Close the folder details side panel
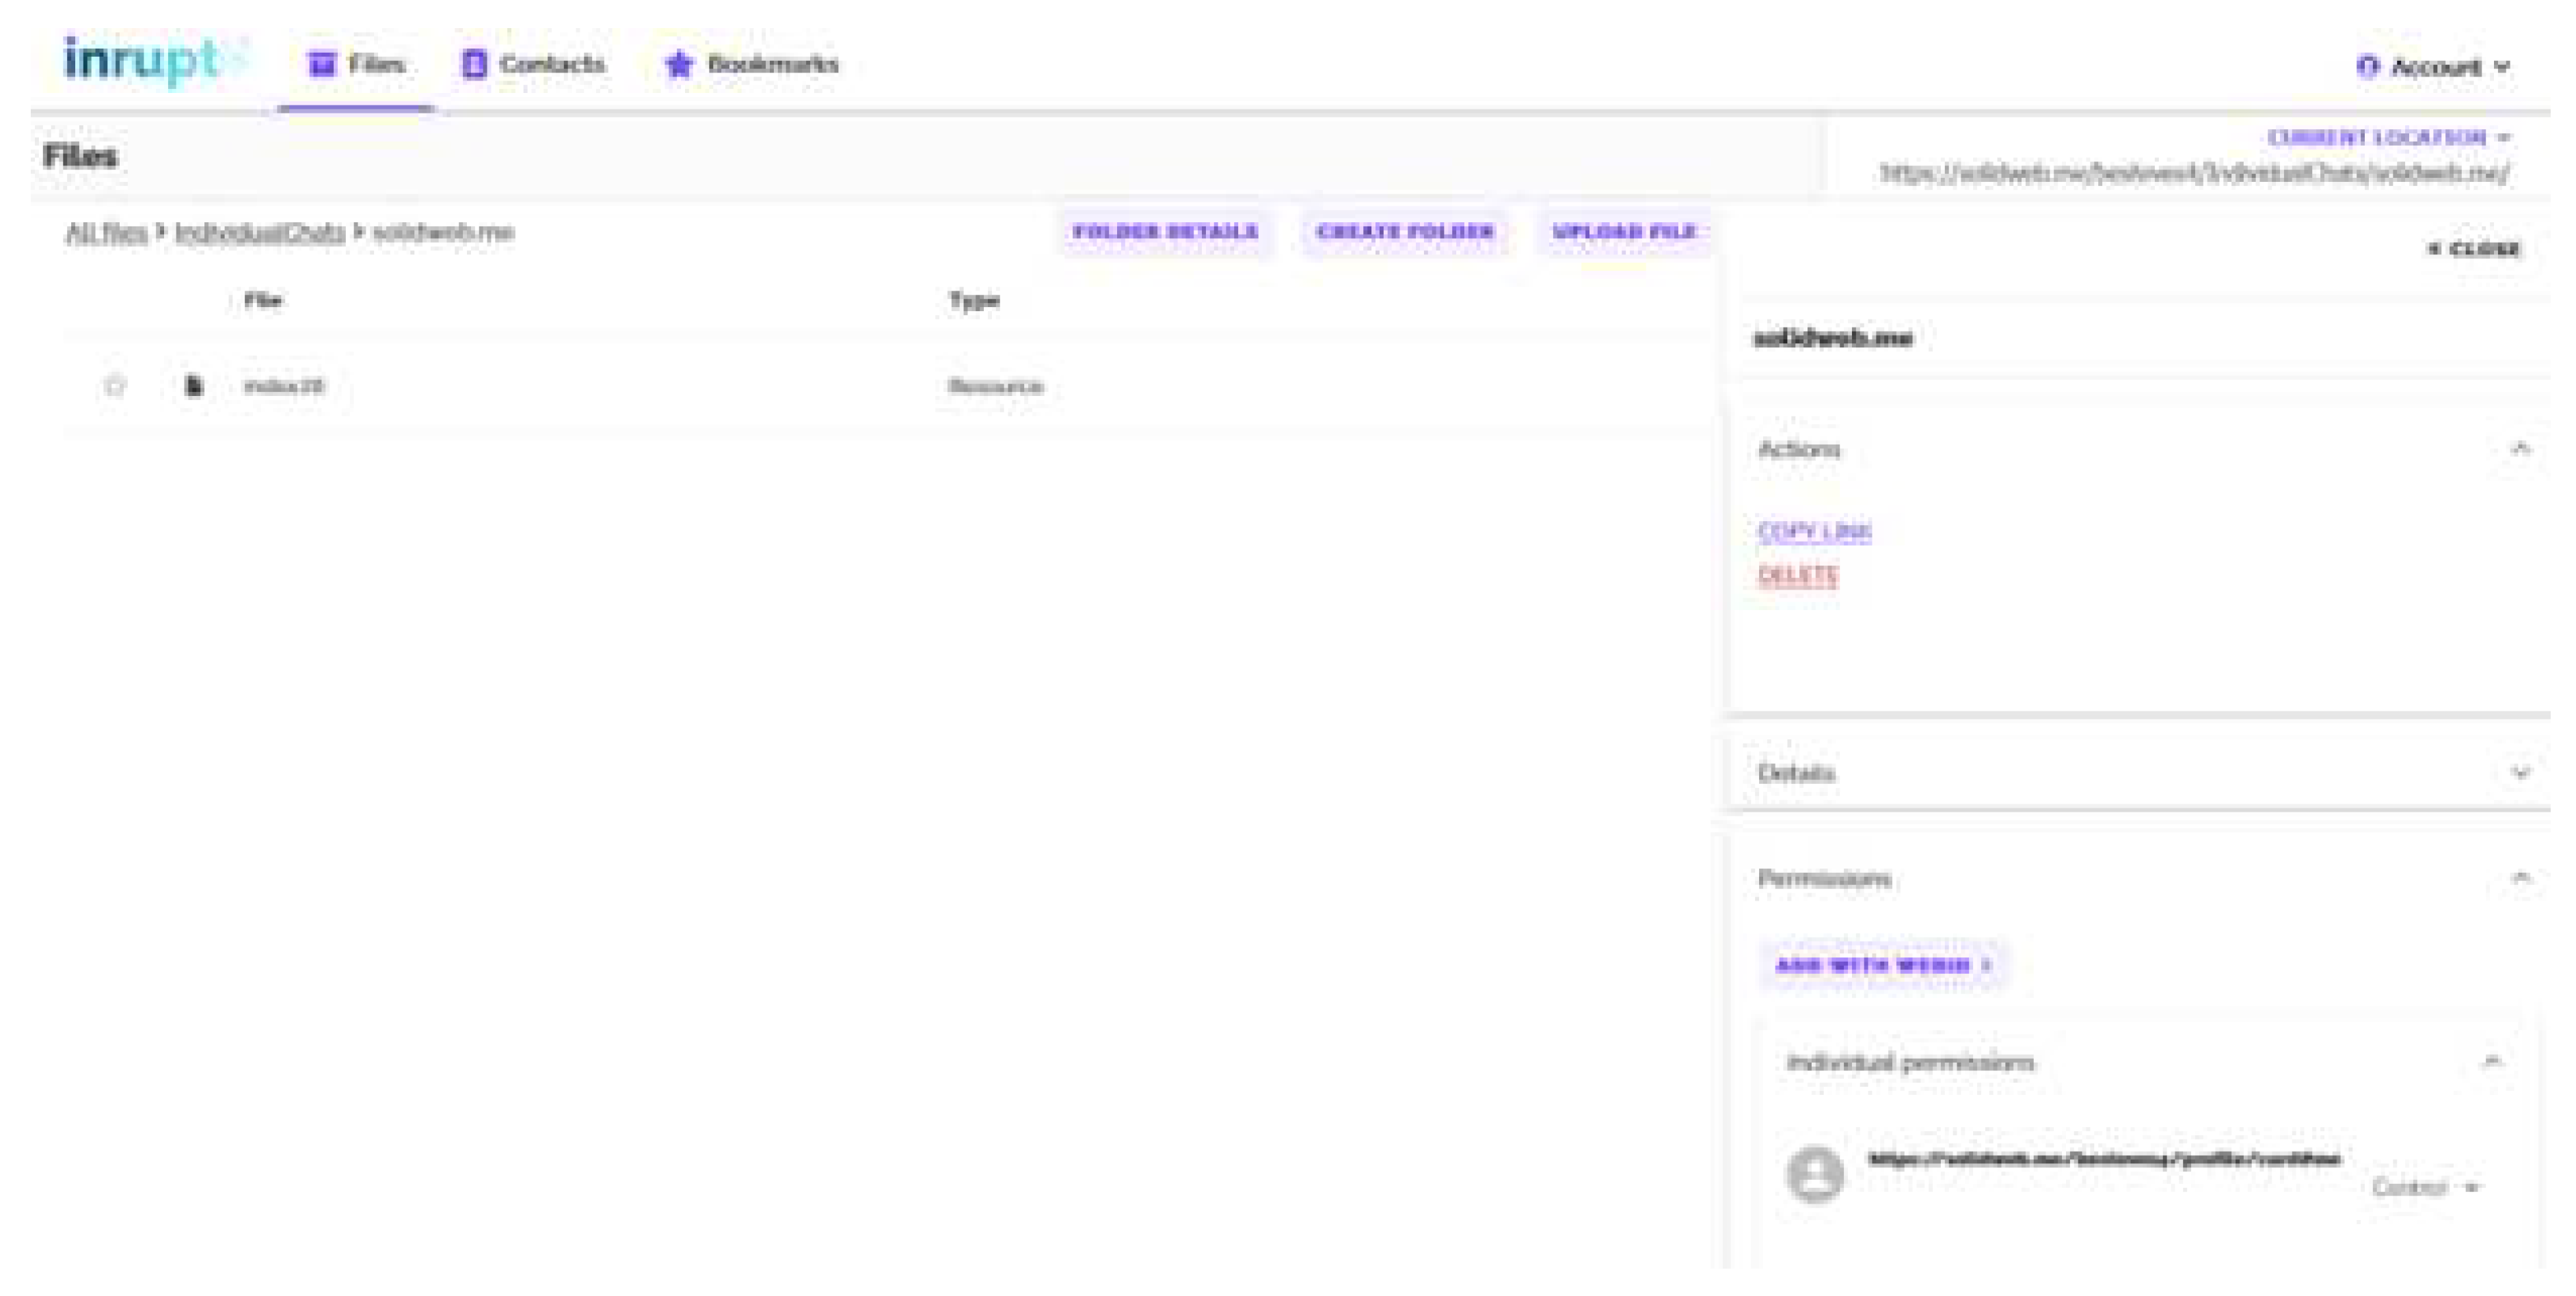Image resolution: width=2576 pixels, height=1296 pixels. pyautogui.click(x=2473, y=249)
